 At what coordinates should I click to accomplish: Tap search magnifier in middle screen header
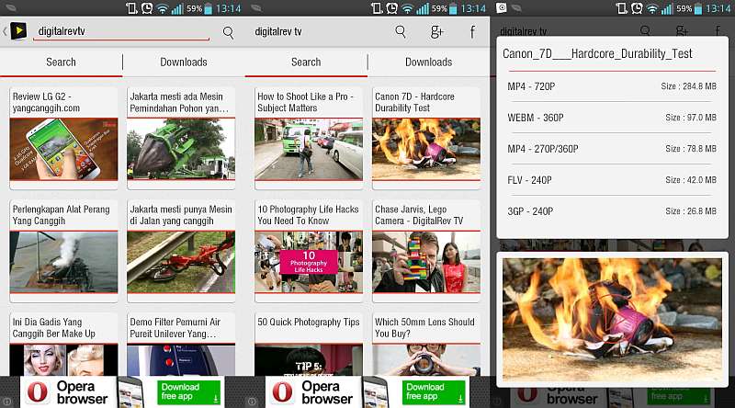[x=401, y=31]
